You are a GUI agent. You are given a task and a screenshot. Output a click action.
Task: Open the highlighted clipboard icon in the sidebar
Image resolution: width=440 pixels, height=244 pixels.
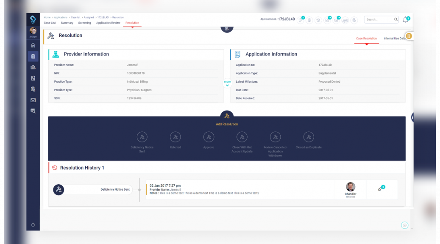33,56
